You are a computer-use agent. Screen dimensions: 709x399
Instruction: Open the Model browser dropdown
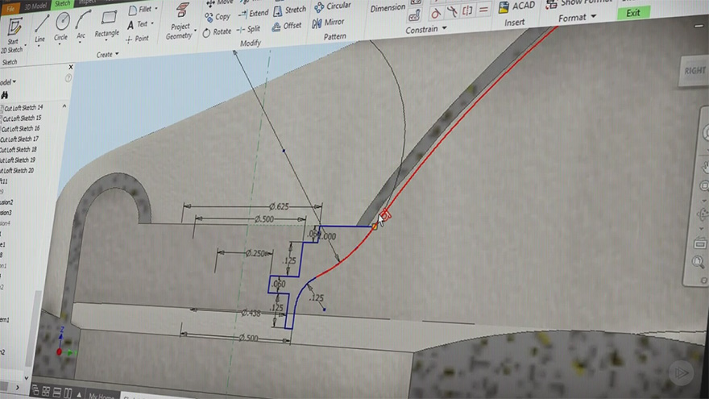[x=8, y=82]
